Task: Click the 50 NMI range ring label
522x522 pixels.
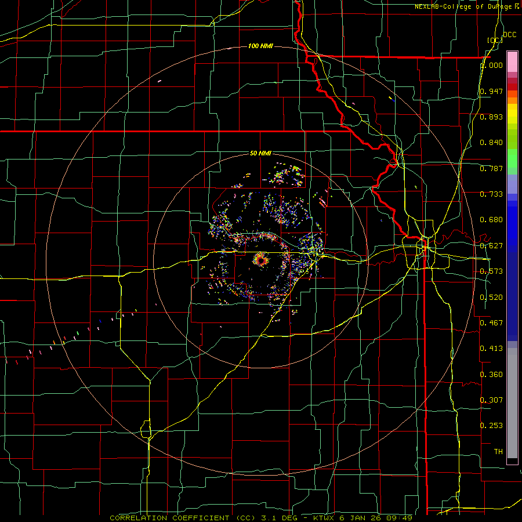Action: tap(260, 153)
